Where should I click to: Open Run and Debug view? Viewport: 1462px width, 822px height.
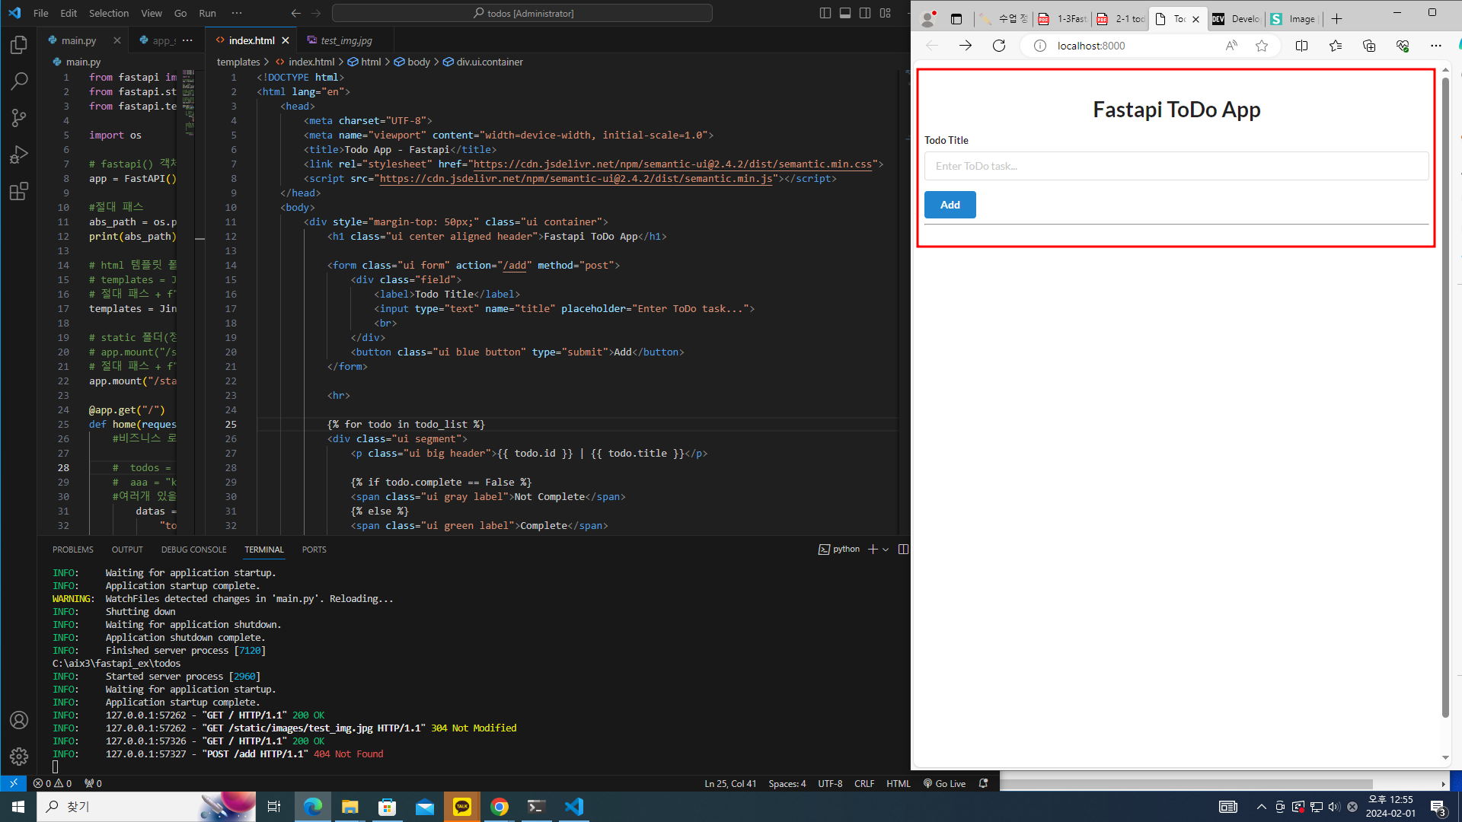pos(19,155)
